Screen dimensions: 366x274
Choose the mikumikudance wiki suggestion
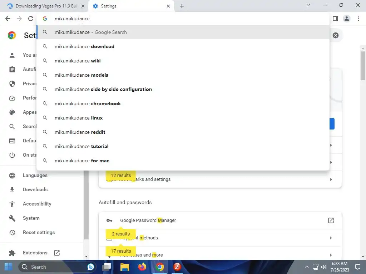183,61
